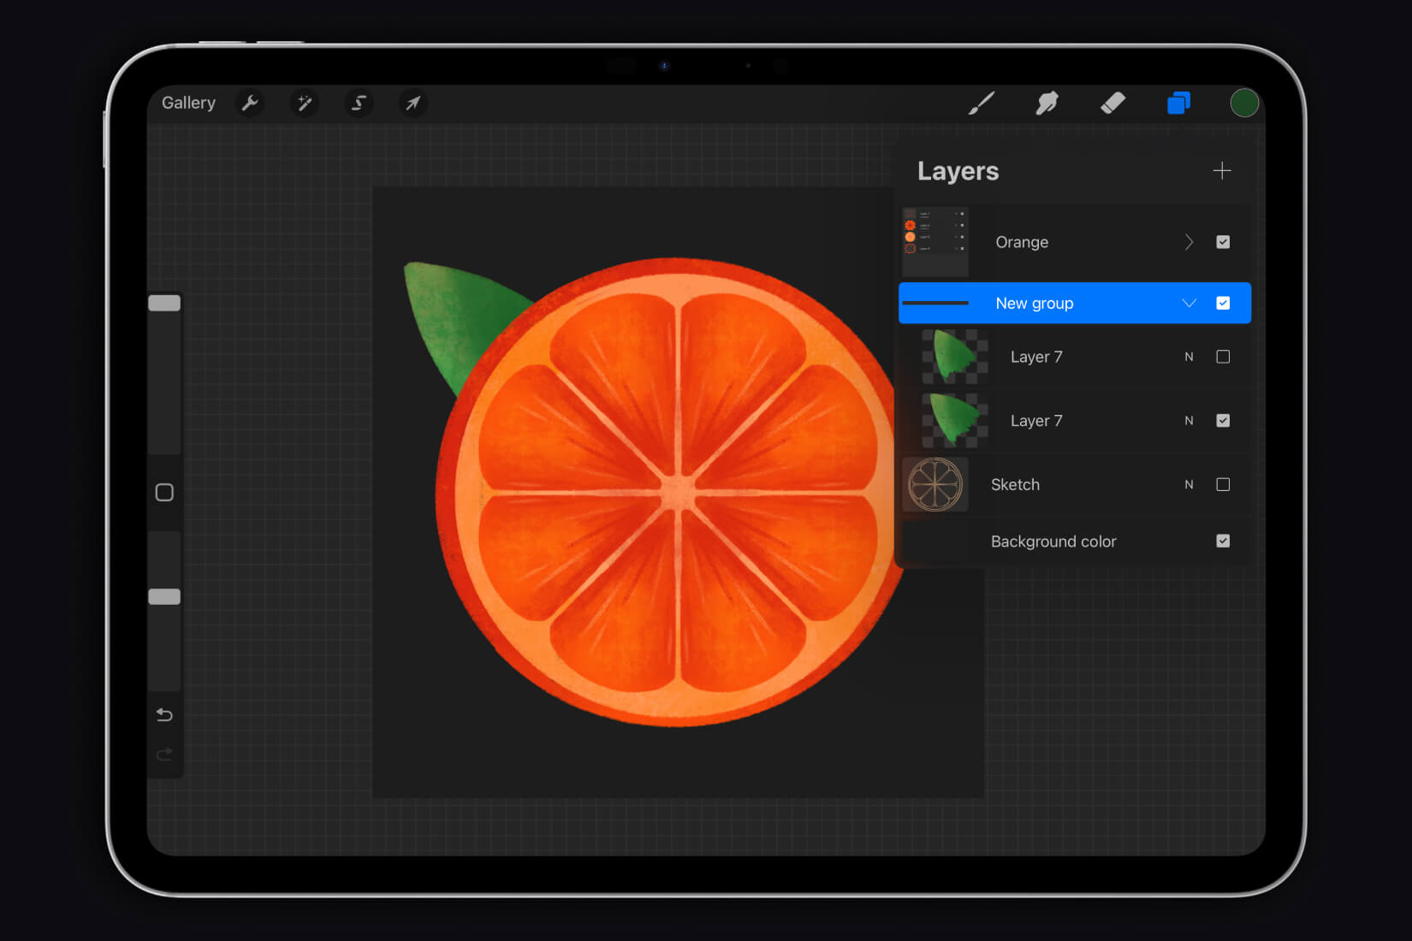This screenshot has width=1412, height=941.
Task: Tap the Redo arrow
Action: click(x=164, y=754)
